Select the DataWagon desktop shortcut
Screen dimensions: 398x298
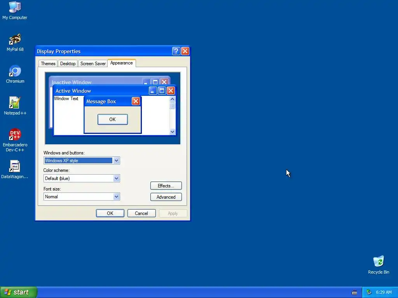tap(15, 170)
